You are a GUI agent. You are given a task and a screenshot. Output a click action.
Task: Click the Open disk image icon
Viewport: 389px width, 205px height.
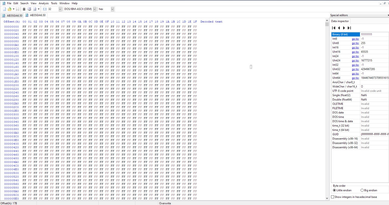(35, 9)
